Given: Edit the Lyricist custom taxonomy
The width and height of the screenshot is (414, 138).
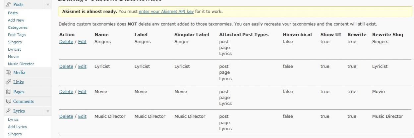Looking at the screenshot, I should 82,67.
